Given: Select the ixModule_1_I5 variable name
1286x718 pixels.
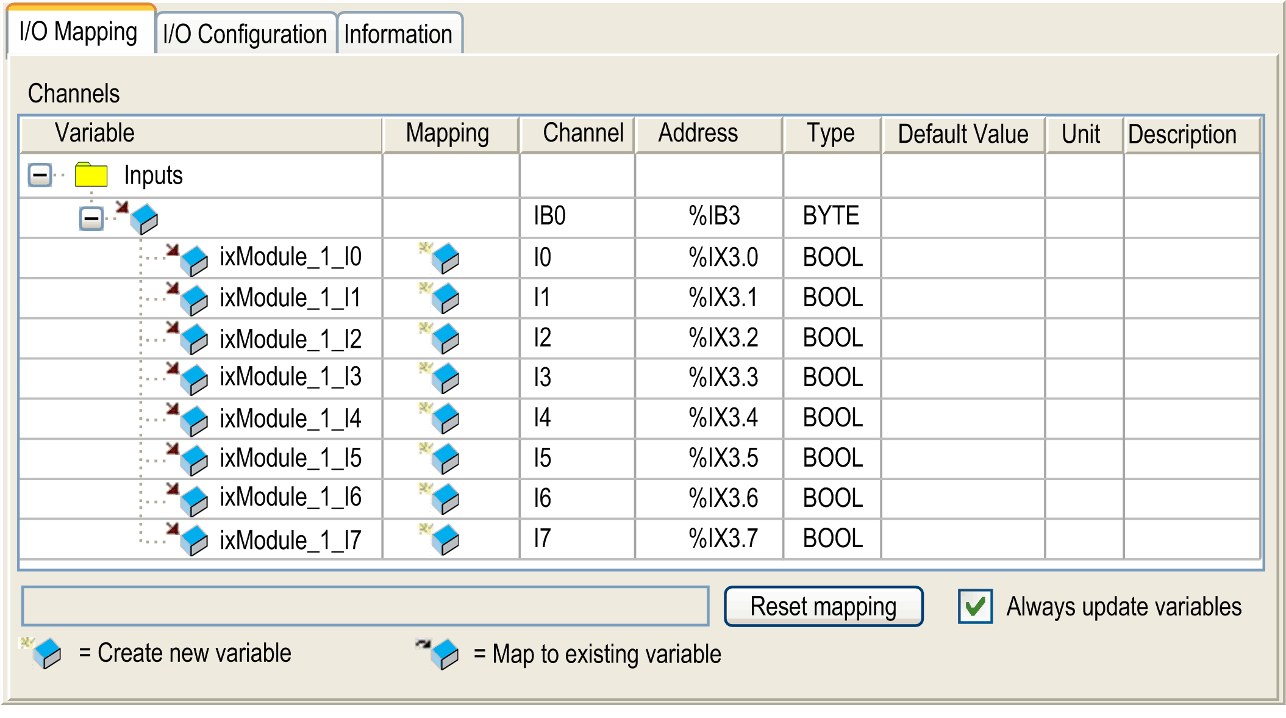Looking at the screenshot, I should point(291,458).
